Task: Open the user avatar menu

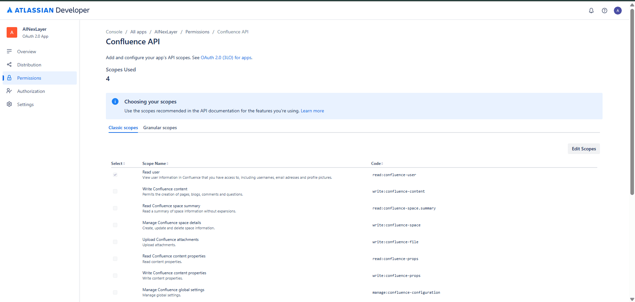Action: pyautogui.click(x=618, y=10)
